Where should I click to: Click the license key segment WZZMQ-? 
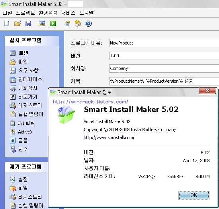[147, 176]
